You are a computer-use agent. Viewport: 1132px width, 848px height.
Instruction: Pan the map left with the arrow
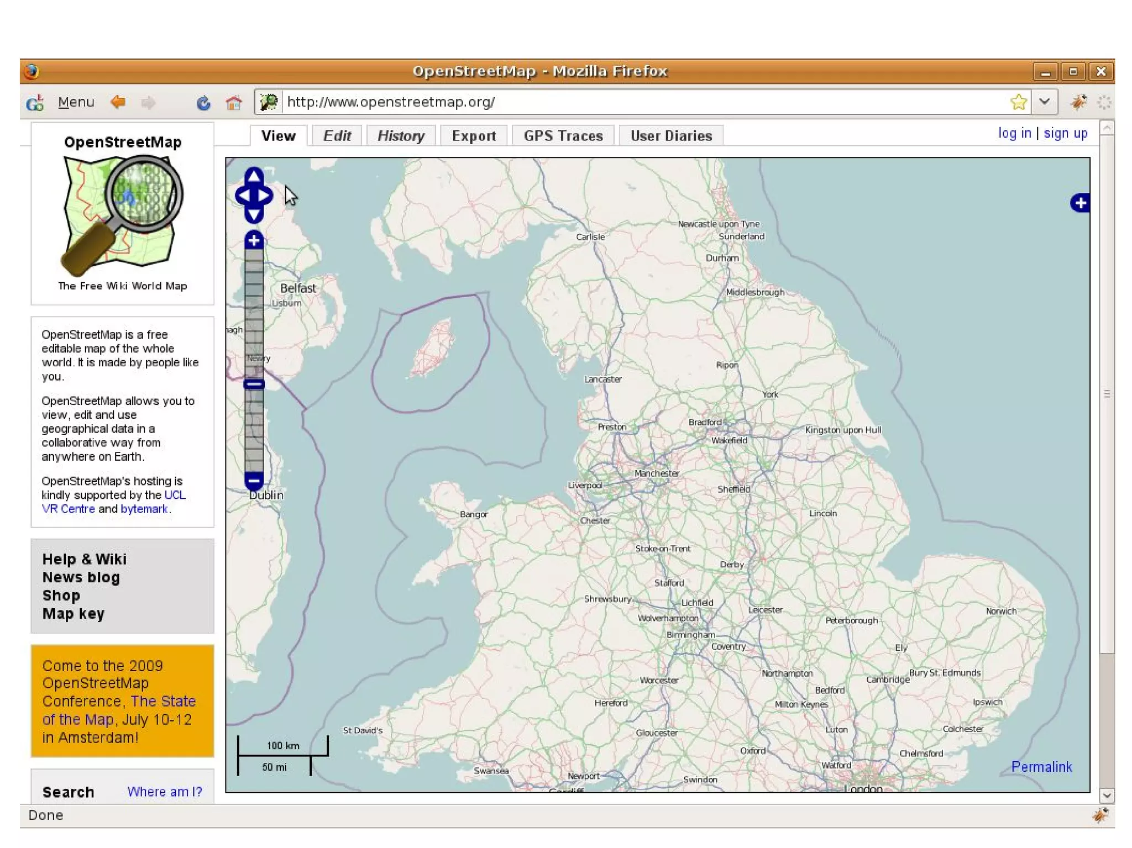(244, 196)
